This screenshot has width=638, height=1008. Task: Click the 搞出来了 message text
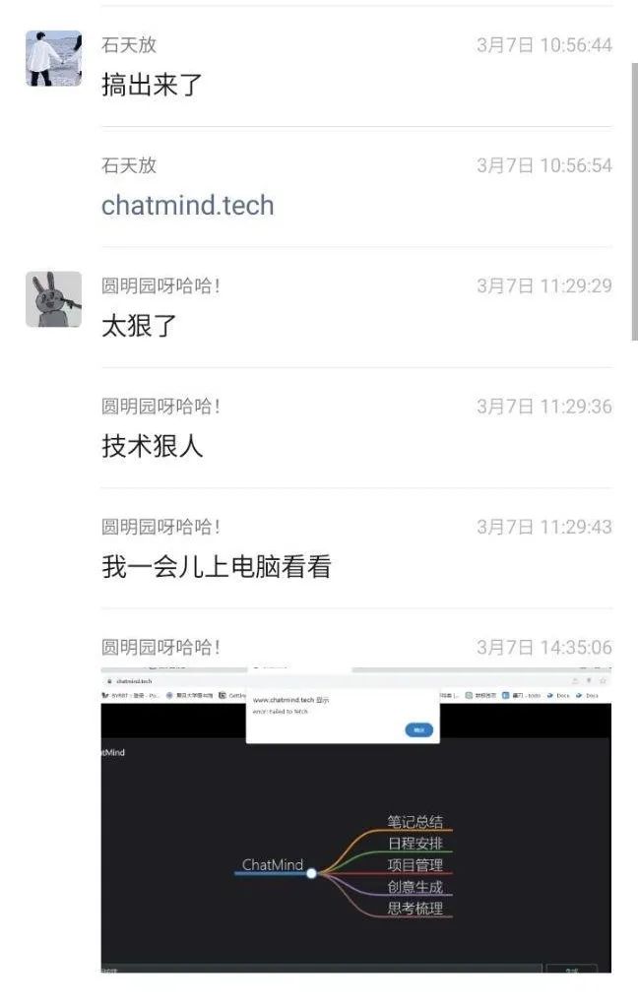(152, 85)
